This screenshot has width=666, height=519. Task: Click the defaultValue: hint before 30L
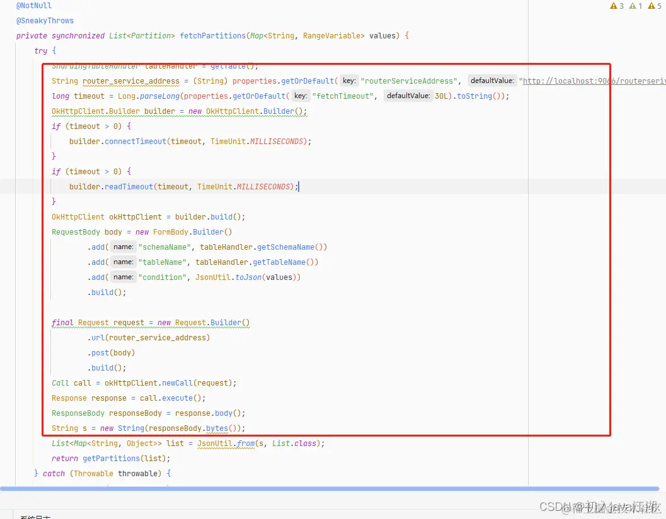pos(408,96)
